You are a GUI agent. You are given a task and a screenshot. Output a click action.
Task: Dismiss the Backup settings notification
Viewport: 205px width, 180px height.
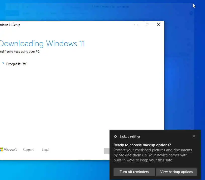point(194,136)
